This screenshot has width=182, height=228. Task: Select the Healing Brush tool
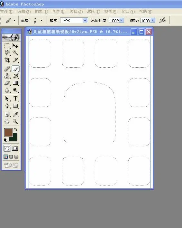point(7,69)
